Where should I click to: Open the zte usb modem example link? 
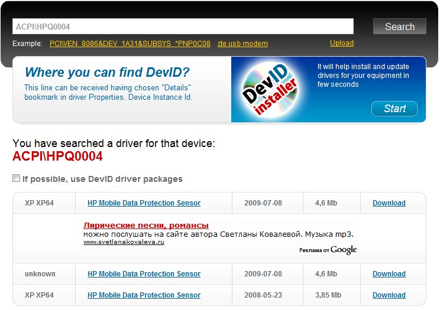click(x=242, y=44)
